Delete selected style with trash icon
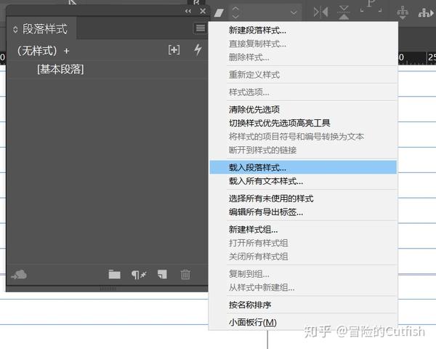 [x=185, y=274]
